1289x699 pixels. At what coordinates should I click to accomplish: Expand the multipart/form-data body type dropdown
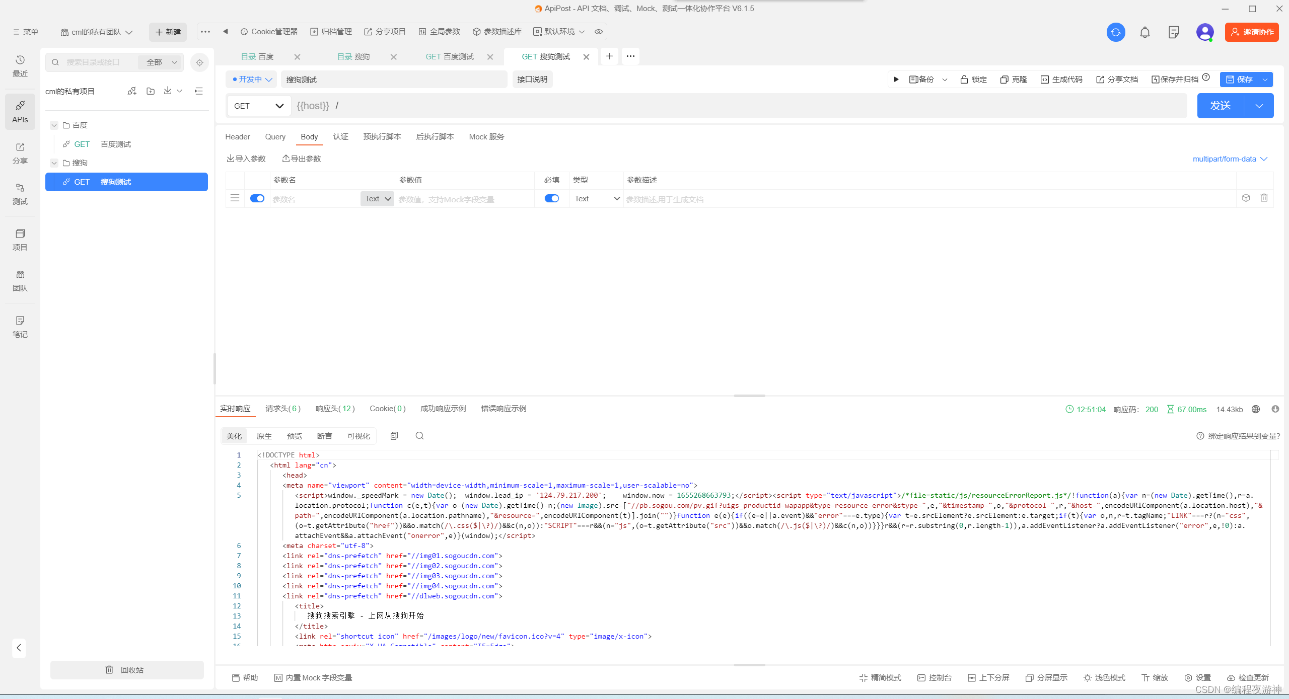pyautogui.click(x=1229, y=159)
